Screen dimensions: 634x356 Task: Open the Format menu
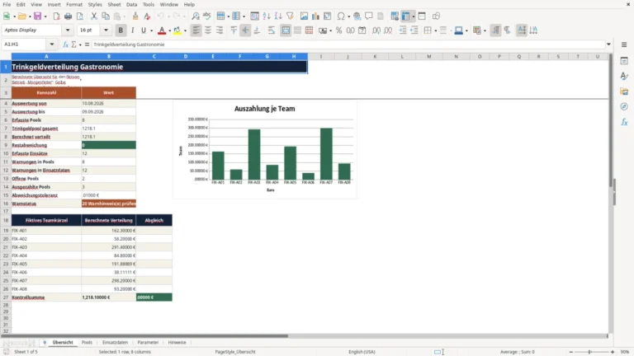click(x=74, y=4)
